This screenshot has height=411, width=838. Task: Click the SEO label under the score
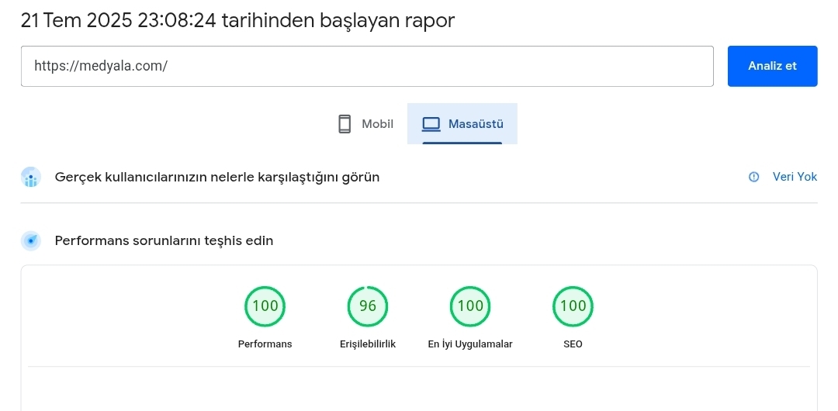coord(573,344)
